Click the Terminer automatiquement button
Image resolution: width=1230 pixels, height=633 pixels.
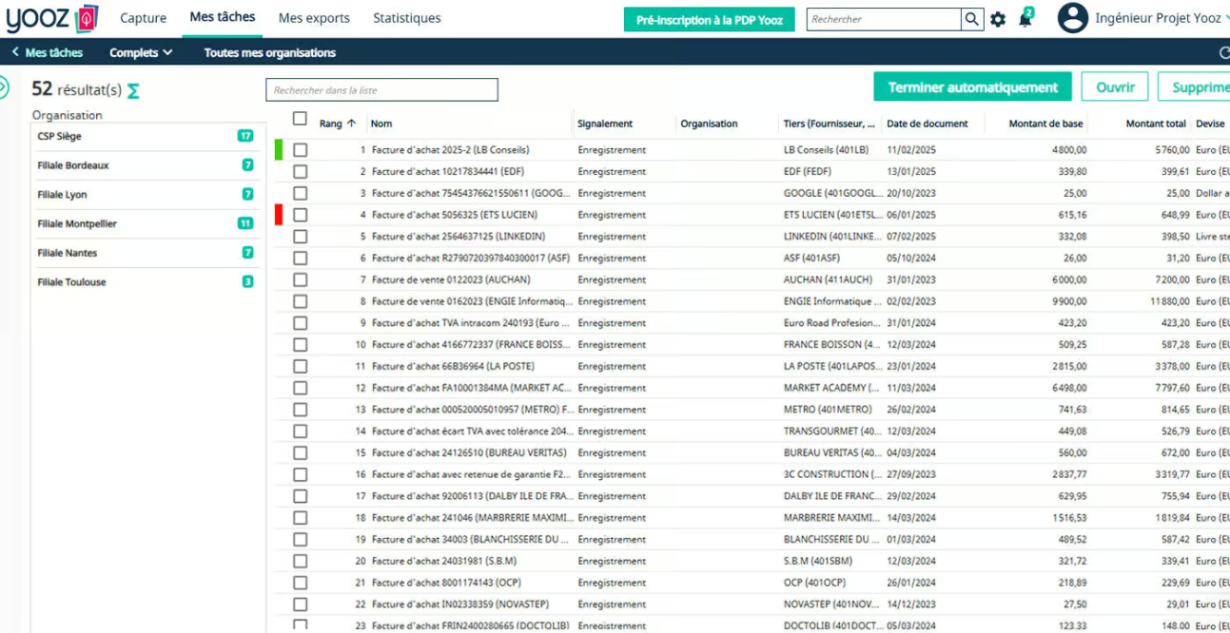[x=972, y=87]
